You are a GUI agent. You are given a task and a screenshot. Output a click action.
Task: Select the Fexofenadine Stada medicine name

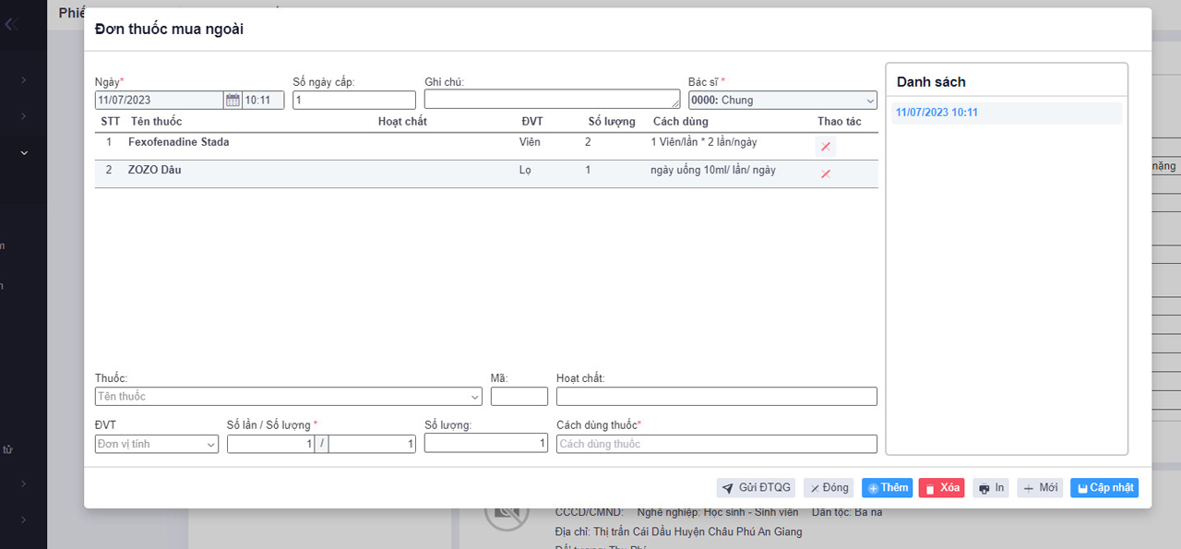pos(178,142)
